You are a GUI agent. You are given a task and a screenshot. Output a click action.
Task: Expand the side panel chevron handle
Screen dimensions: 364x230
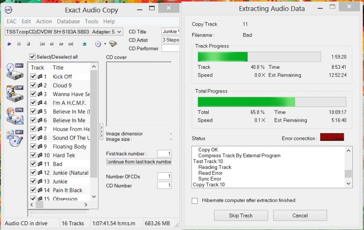[x=101, y=131]
